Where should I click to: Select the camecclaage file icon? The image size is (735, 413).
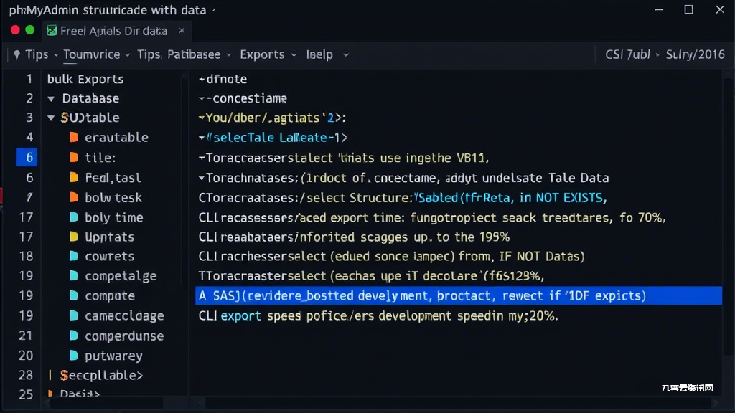(74, 315)
